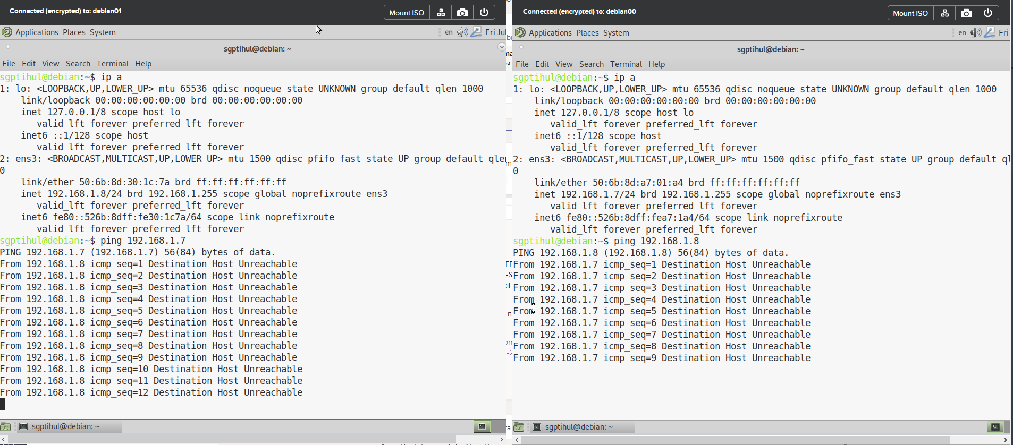Screen dimensions: 1013x445
Task: Click 'ping 192.168.1.7' command in debian01 terminal
Action: point(143,241)
